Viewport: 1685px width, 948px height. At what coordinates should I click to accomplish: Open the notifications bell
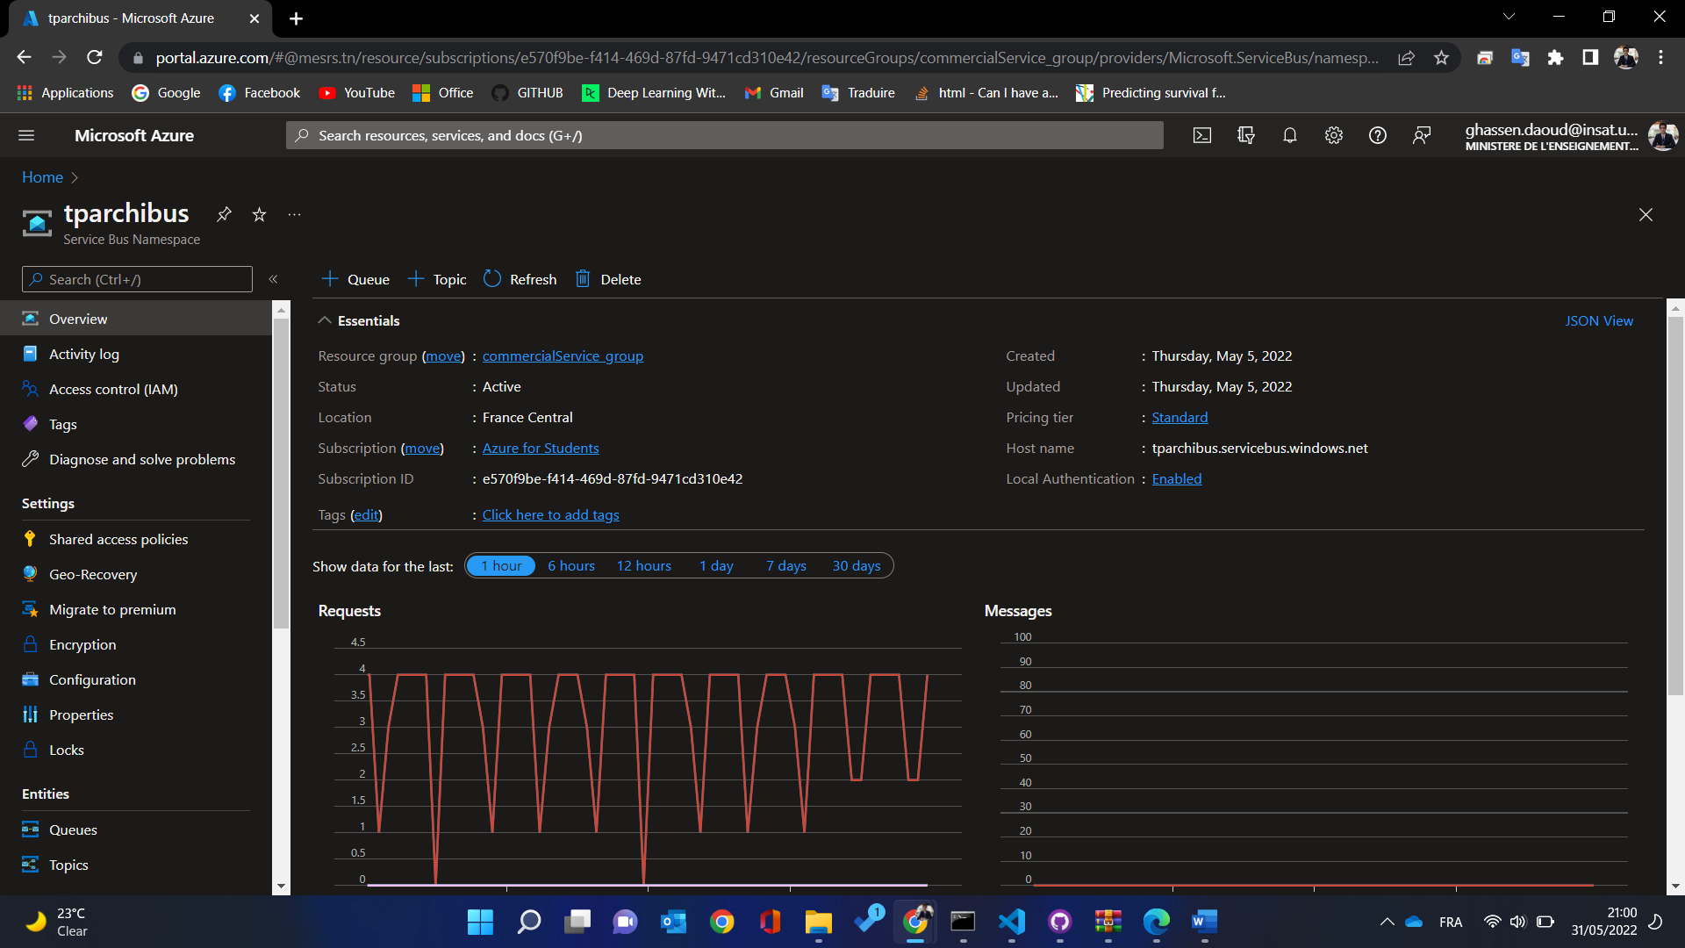point(1290,135)
